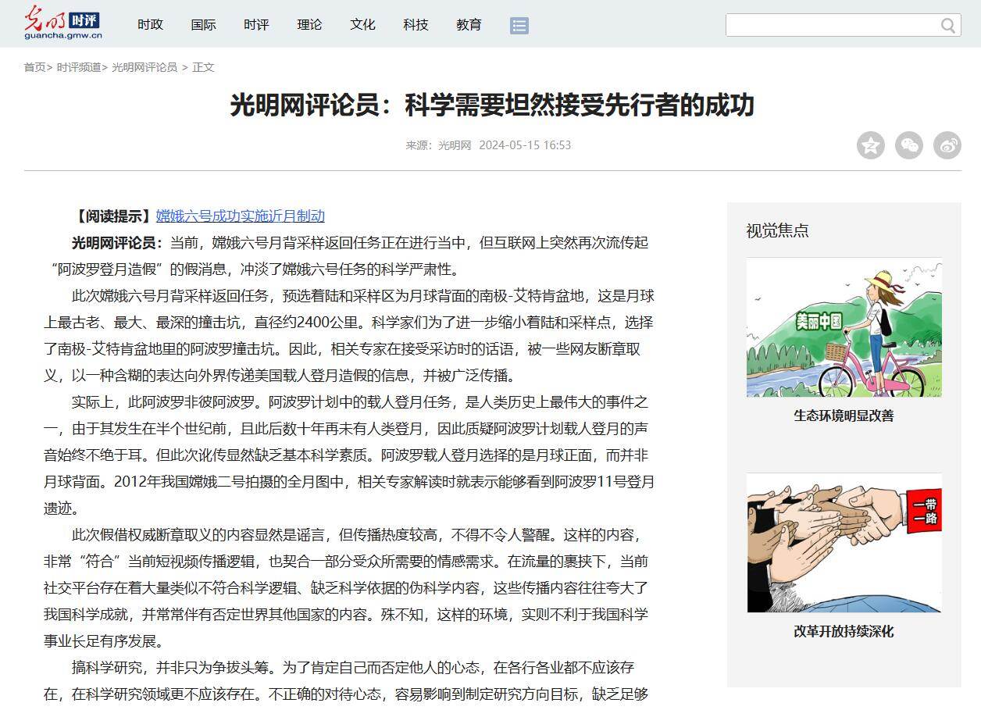The image size is (981, 710).
Task: Click the 首页 breadcrumb link
Action: 34,67
